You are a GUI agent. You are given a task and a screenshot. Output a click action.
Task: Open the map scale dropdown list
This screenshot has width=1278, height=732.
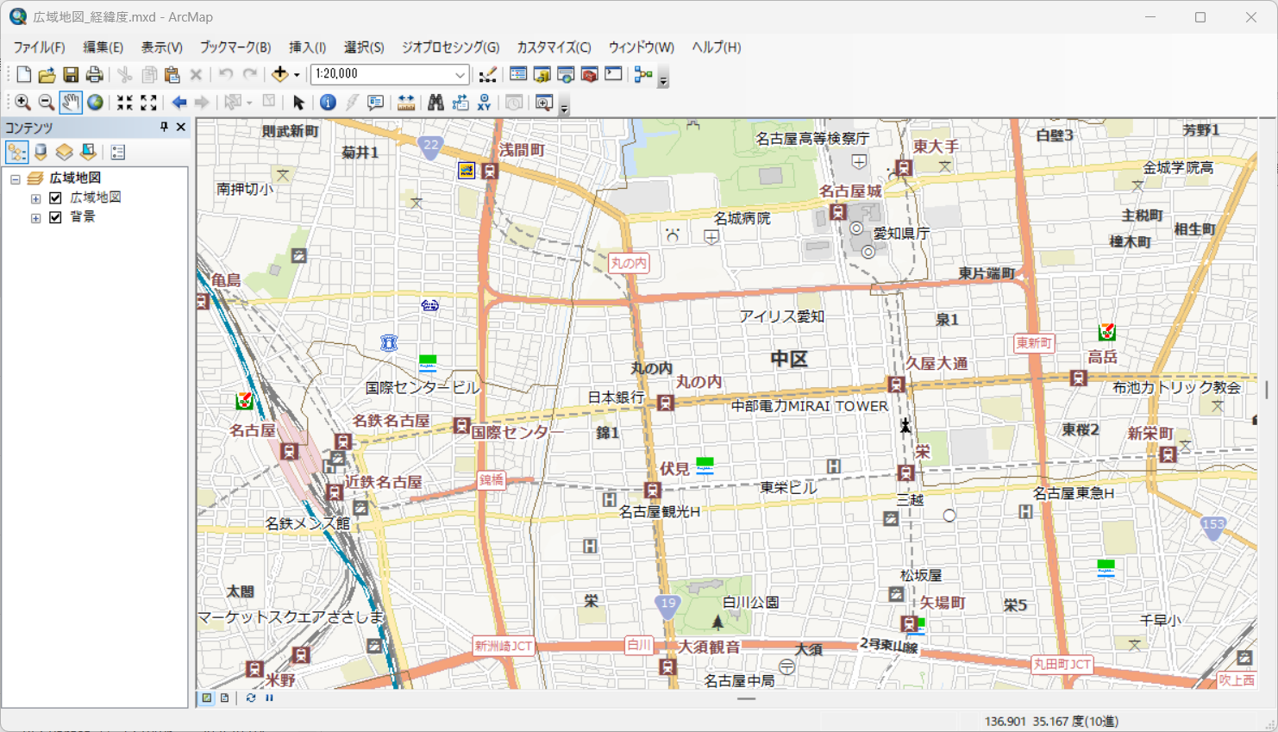(460, 75)
